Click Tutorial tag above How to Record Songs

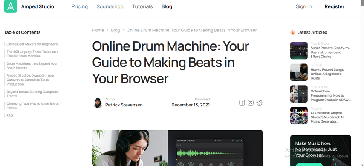tap(316, 65)
